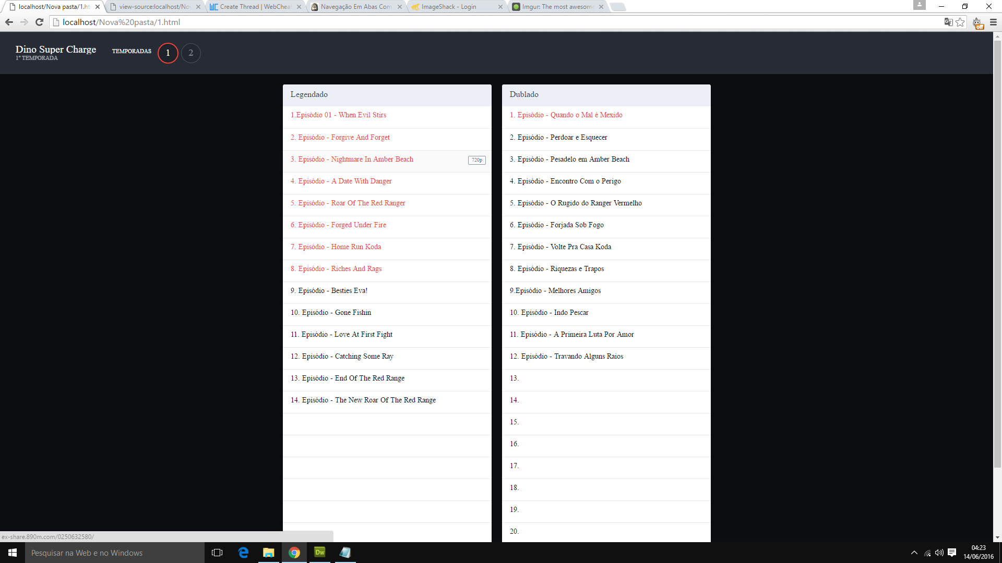Image resolution: width=1002 pixels, height=563 pixels.
Task: Open the Action Center notifications icon
Action: [x=952, y=553]
